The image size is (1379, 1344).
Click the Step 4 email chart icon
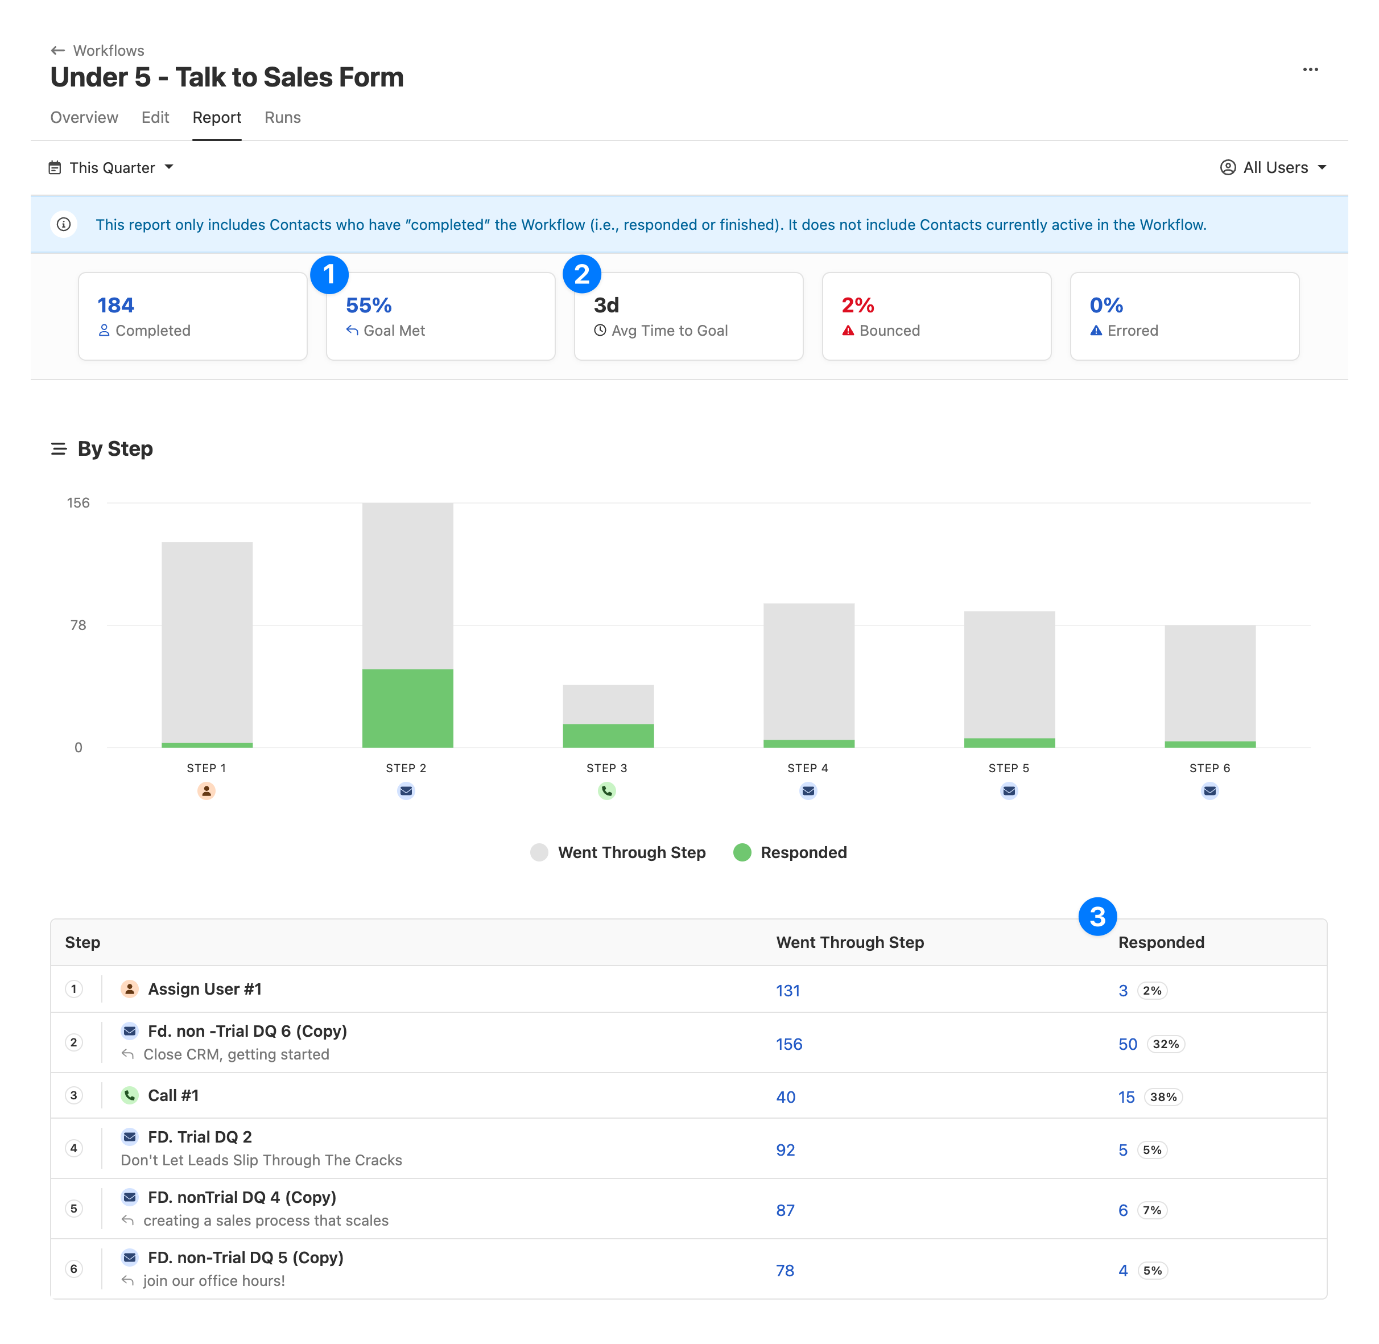coord(808,790)
